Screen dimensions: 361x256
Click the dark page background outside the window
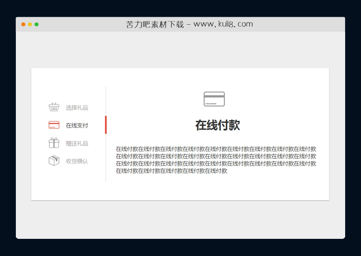point(7,132)
